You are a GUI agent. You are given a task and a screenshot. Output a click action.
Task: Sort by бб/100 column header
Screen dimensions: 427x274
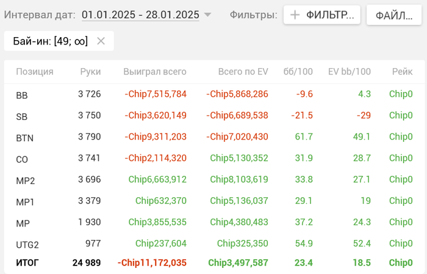(298, 72)
